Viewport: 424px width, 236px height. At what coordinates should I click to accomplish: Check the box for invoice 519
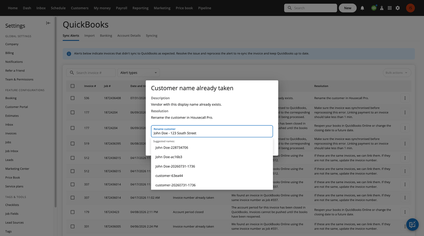pyautogui.click(x=72, y=143)
